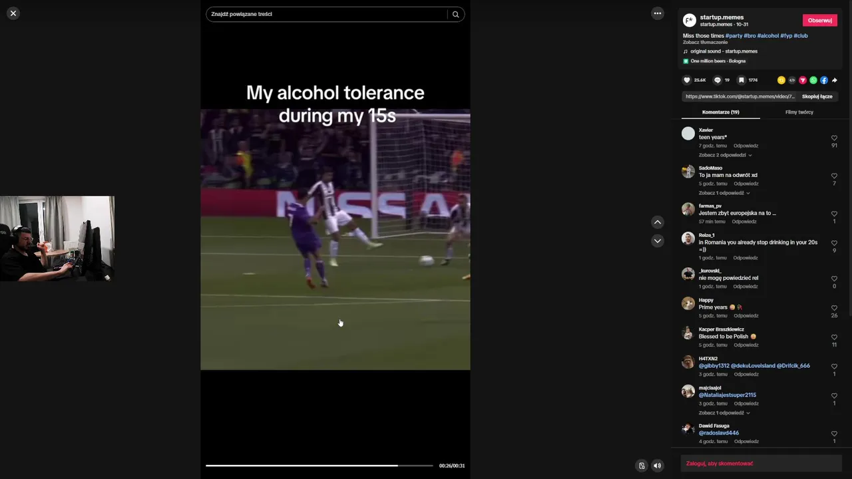Viewport: 852px width, 479px height.
Task: Expand the 1 reply under majciaajoi's comment
Action: coord(724,413)
